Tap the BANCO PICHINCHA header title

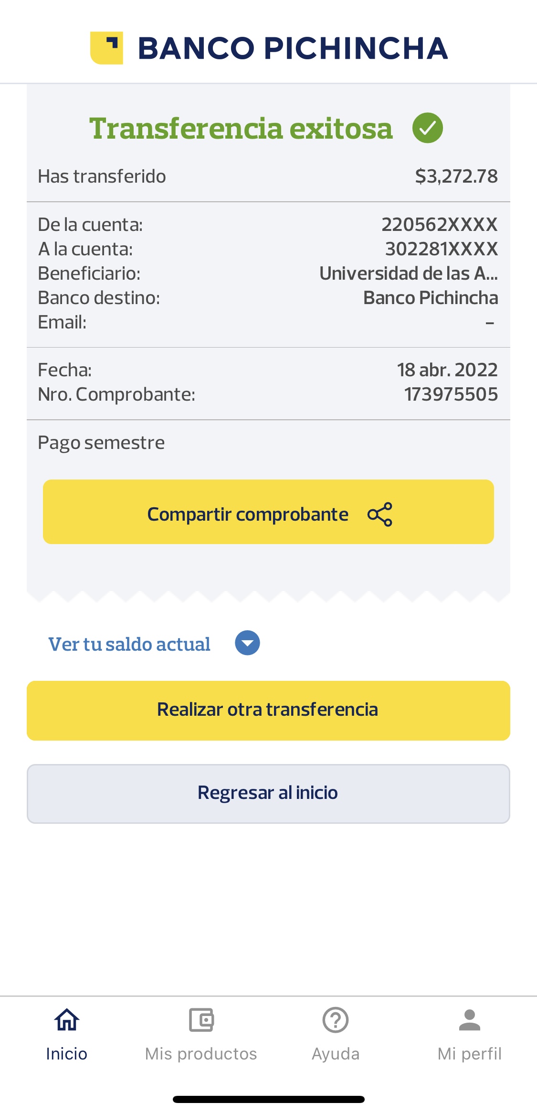(293, 48)
